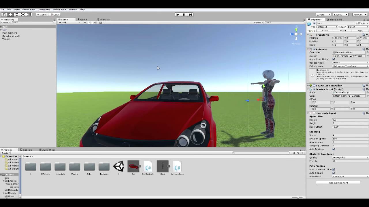Open Nav Mesh Agent gear menu
This screenshot has height=207, width=369.
click(x=367, y=113)
